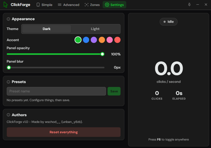This screenshot has height=148, width=211.
Task: Click the info icon beside Presets
Action: tap(8, 82)
